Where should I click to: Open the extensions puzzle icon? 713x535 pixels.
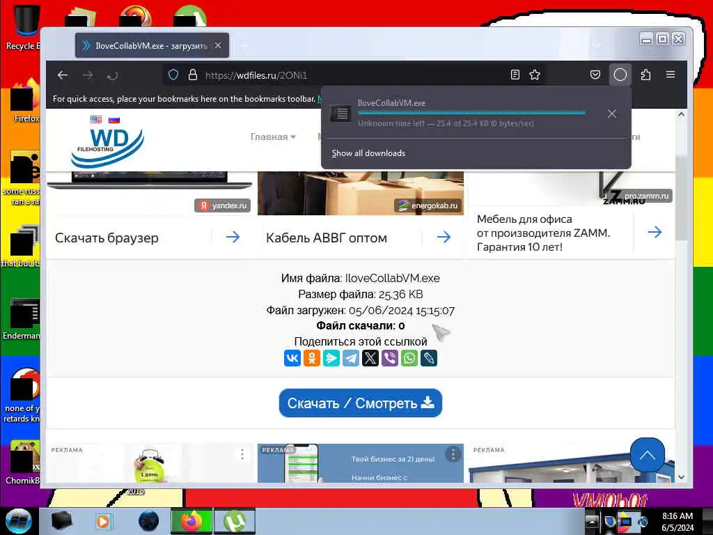(645, 75)
